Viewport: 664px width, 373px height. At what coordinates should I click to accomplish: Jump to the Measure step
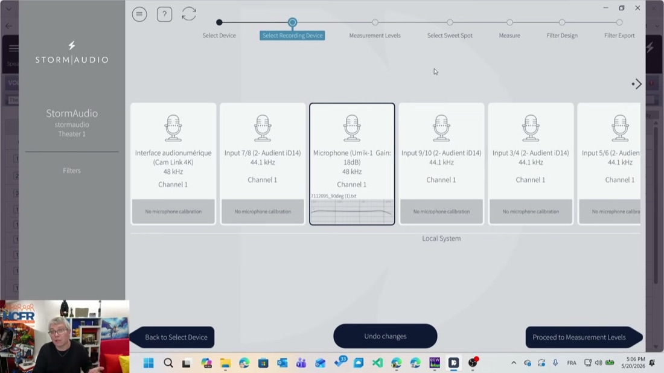click(x=509, y=36)
